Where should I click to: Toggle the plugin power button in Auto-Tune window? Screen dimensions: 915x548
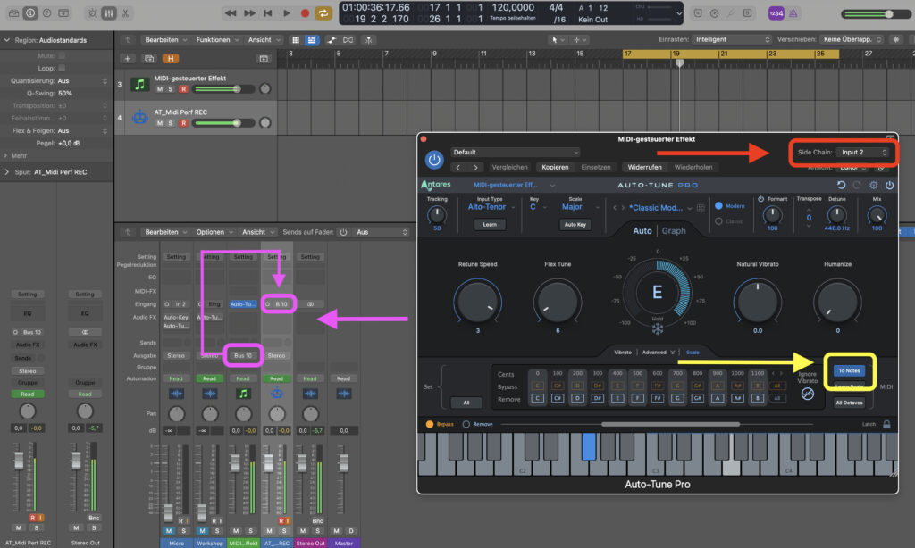coord(434,159)
